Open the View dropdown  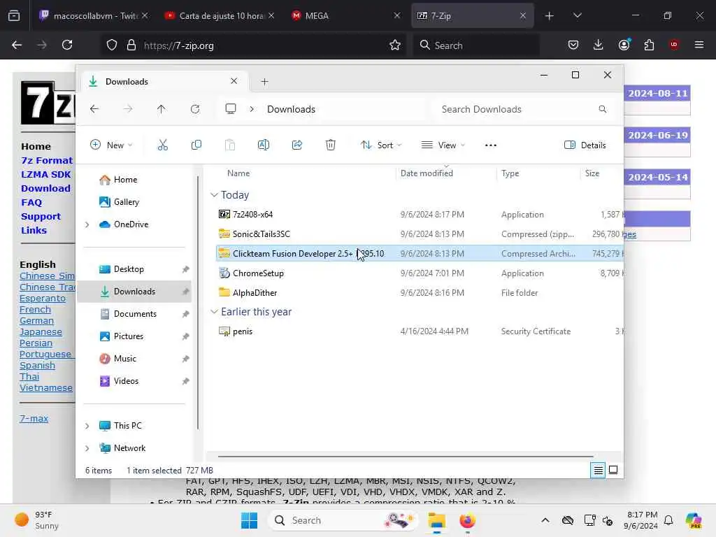[443, 145]
